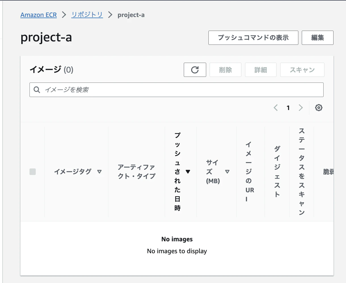Refresh the image list

coord(195,70)
